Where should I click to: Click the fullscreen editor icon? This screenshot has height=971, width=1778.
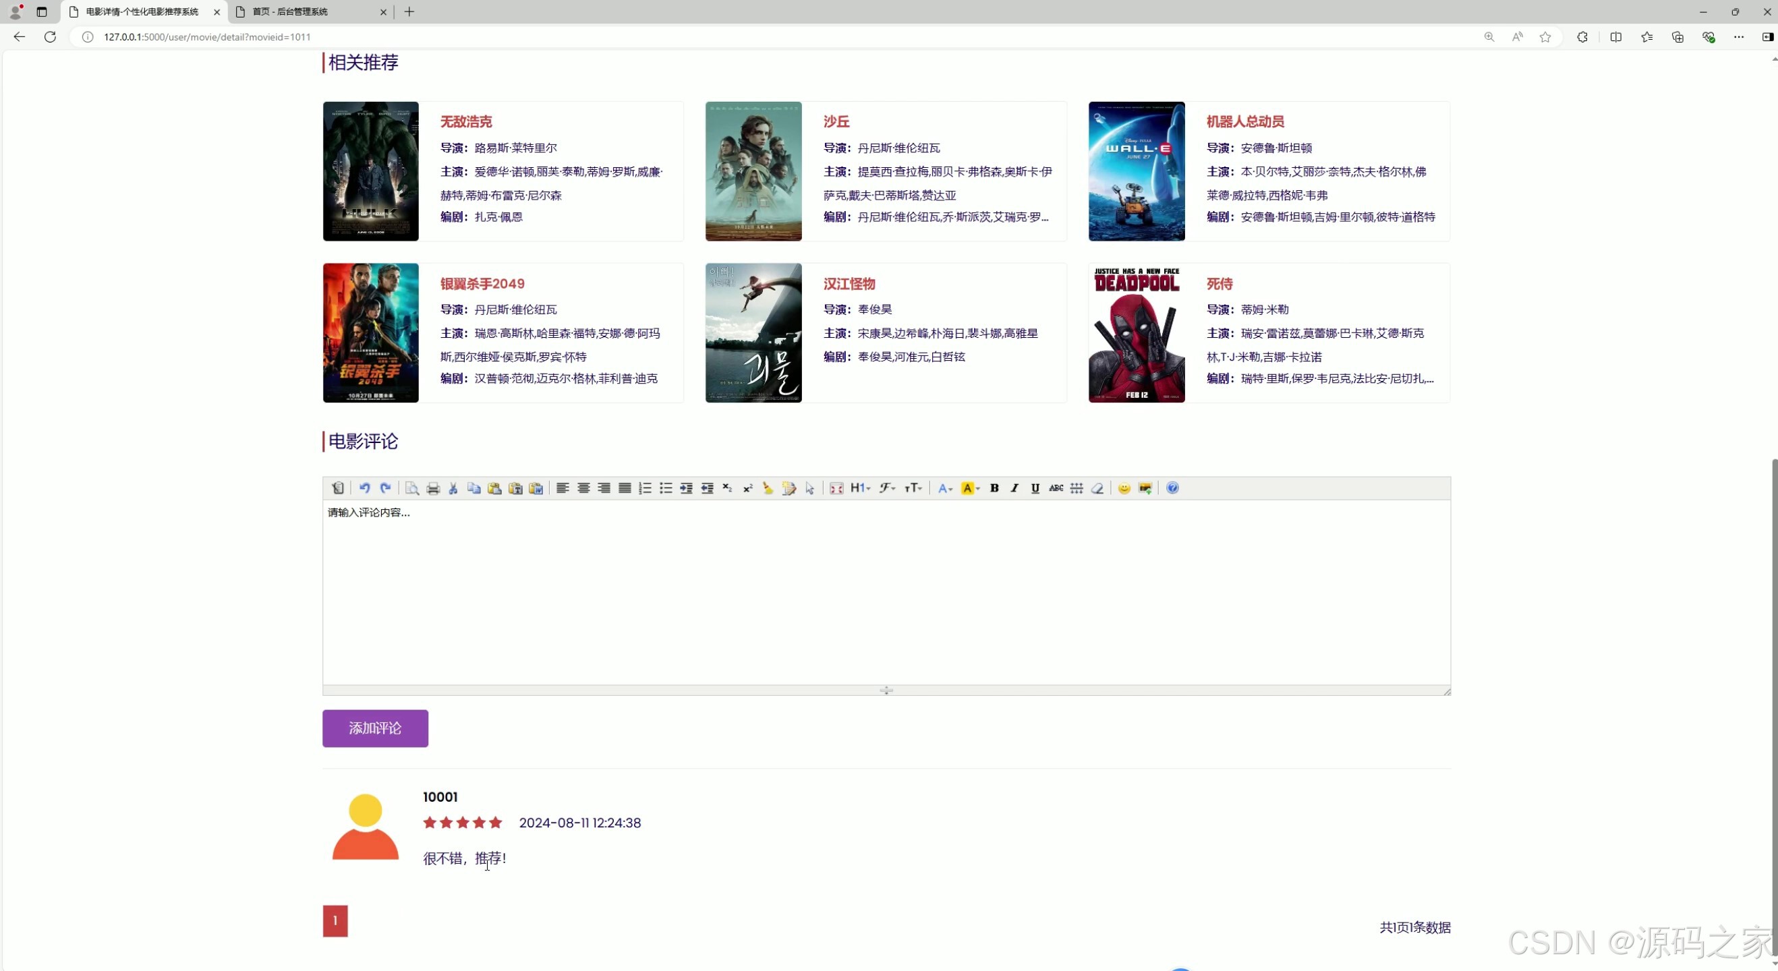pos(836,489)
